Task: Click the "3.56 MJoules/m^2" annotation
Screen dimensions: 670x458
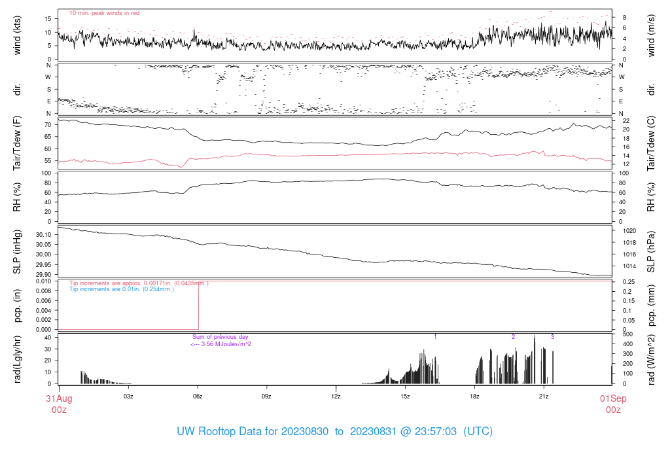Action: [221, 343]
